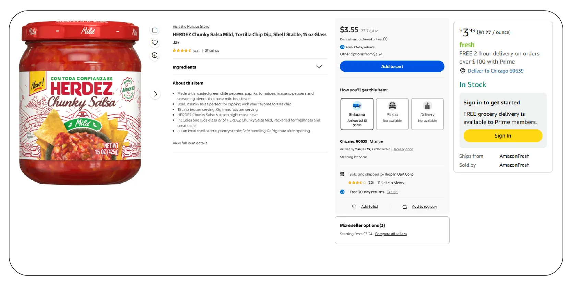The image size is (571, 283).
Task: Click the returns icon beside 'Free 30-day returns Details'
Action: pos(342,192)
